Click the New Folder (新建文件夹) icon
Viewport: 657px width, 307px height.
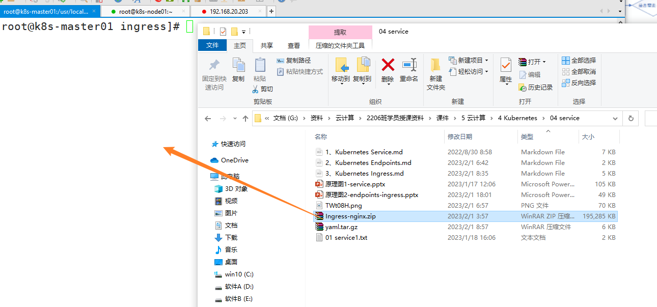point(435,65)
